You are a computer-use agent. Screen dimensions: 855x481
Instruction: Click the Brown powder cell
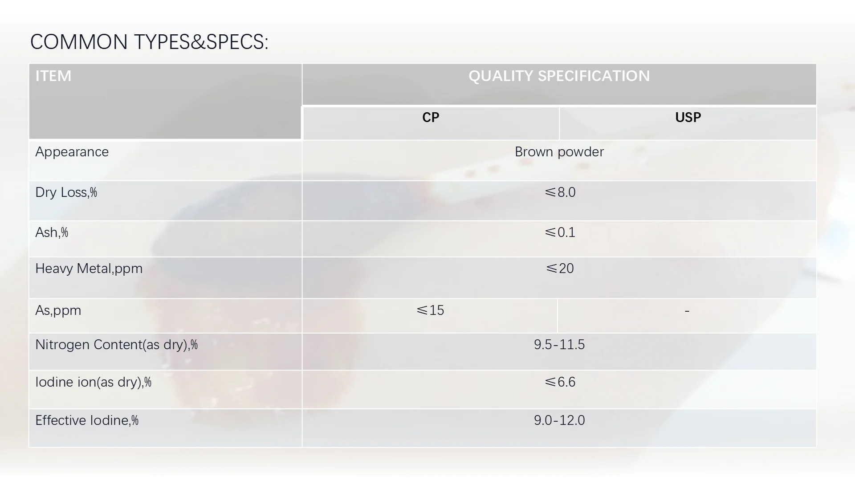click(559, 152)
